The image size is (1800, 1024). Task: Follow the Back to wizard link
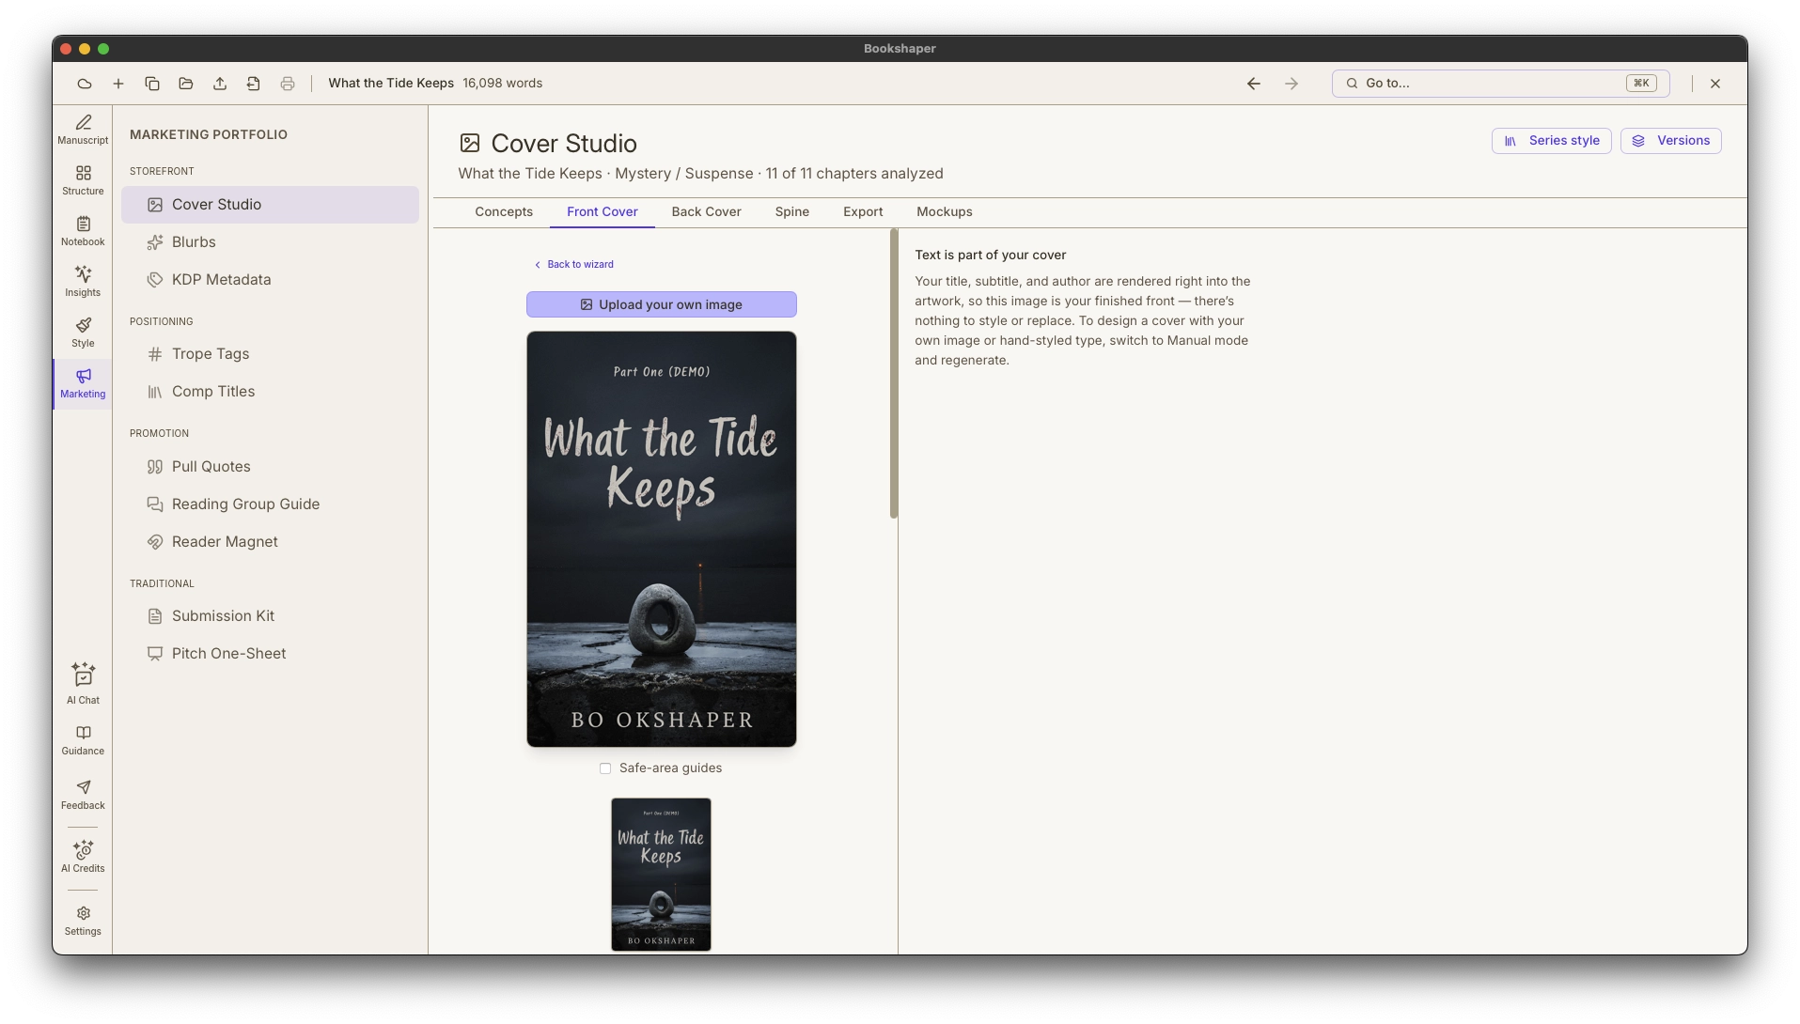574,265
